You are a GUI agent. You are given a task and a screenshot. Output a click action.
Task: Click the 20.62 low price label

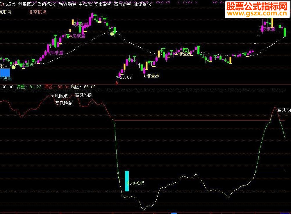(x=126, y=77)
